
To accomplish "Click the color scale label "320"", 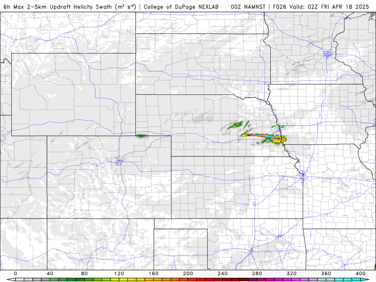I will [x=291, y=274].
